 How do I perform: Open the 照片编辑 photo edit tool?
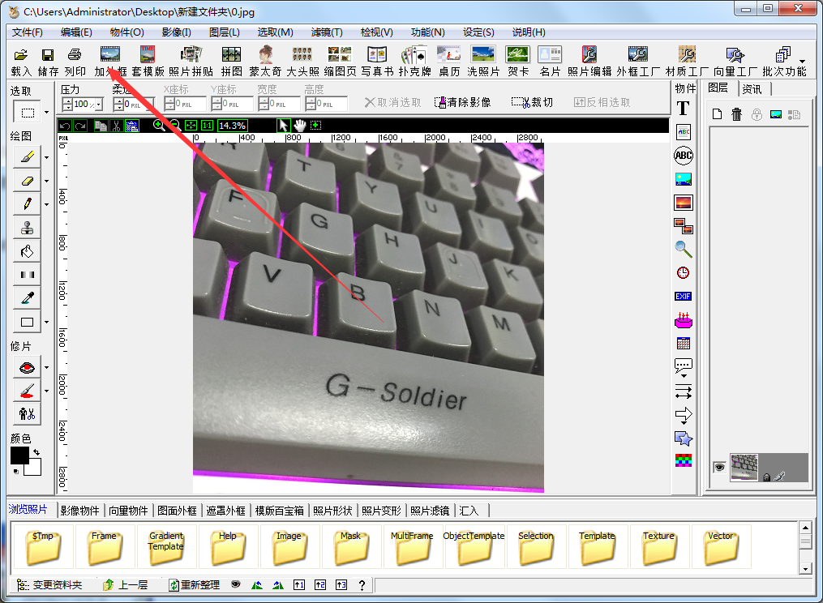tap(589, 62)
